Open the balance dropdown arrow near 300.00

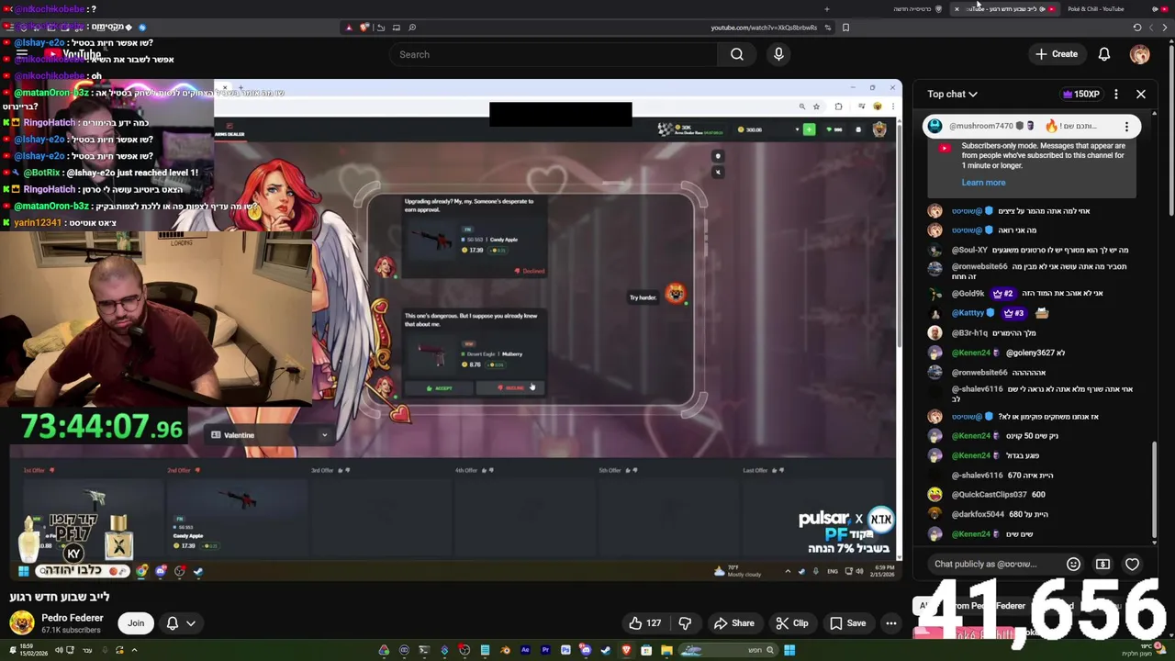click(x=797, y=129)
